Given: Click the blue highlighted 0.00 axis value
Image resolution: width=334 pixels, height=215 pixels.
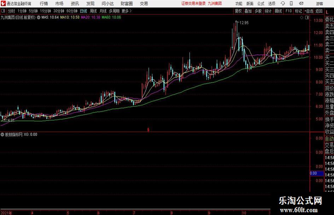Looking at the screenshot, I should [317, 173].
